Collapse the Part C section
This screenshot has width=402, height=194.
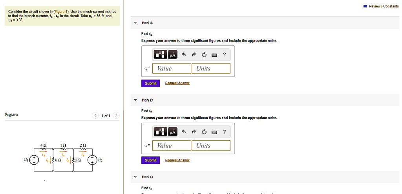click(135, 177)
